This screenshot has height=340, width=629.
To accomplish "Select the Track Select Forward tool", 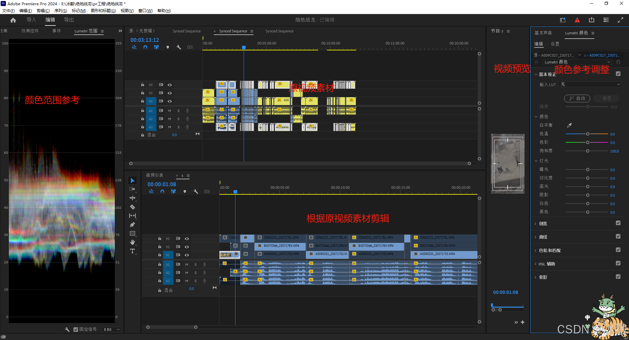I will click(x=132, y=189).
